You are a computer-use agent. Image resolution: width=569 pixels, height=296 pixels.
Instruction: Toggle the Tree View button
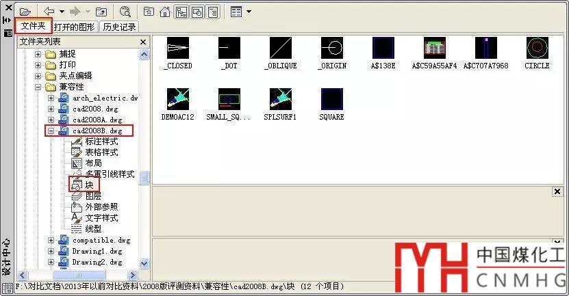[181, 12]
